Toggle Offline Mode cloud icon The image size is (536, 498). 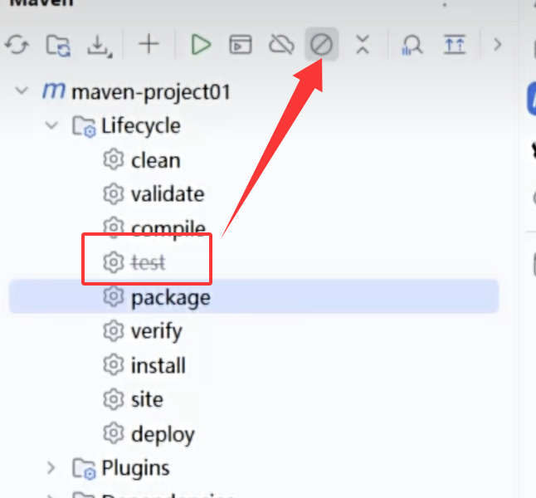coord(282,44)
